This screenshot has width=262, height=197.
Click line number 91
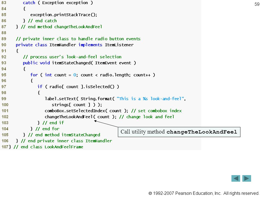coord(4,51)
